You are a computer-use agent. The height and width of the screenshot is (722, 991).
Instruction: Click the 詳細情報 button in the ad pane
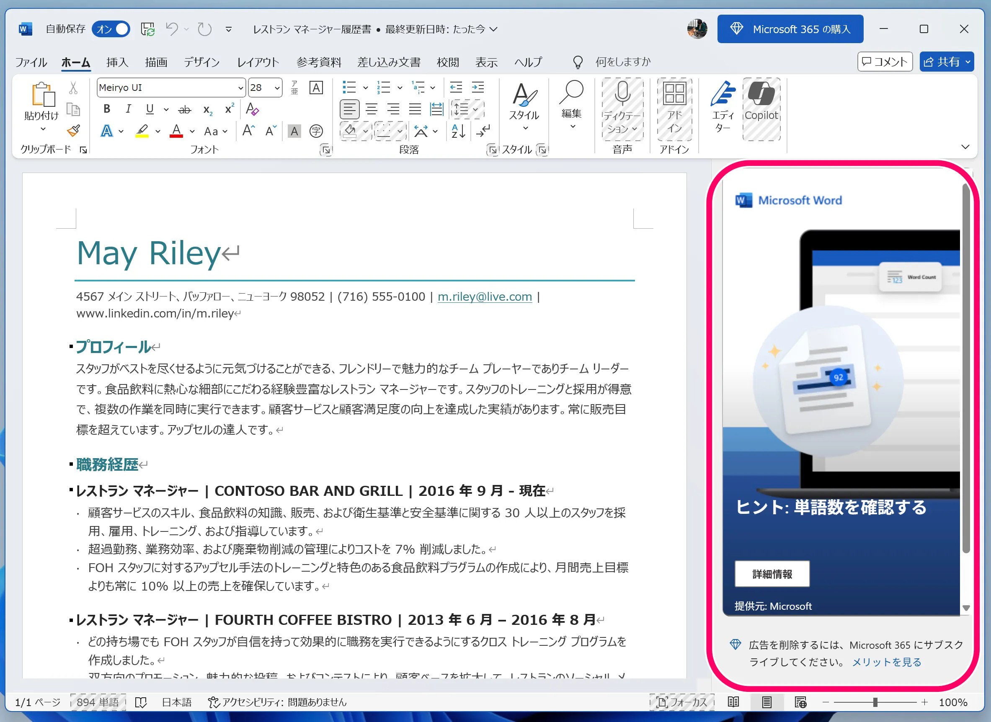point(772,574)
